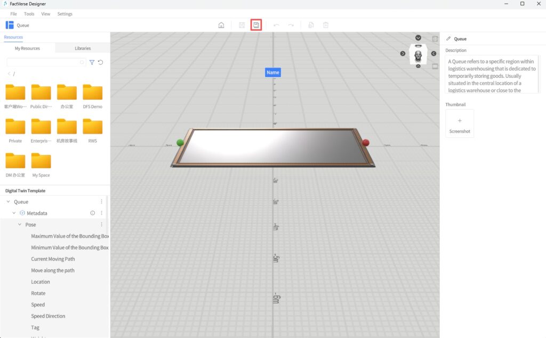546x338 pixels.
Task: Select the Undo toolbar icon
Action: (x=276, y=24)
